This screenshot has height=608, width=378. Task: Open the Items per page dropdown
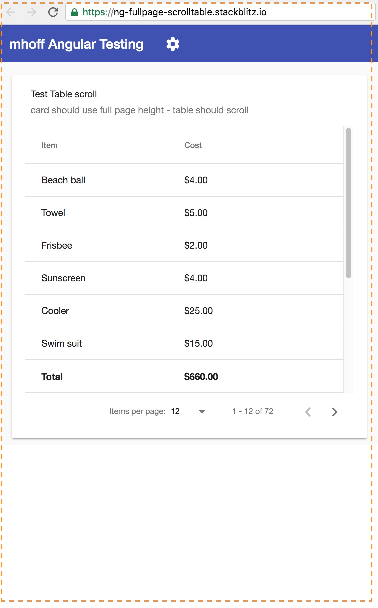point(189,411)
